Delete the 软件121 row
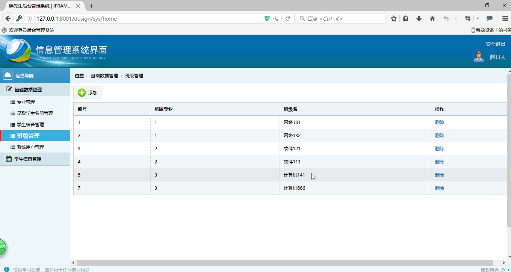 pos(440,148)
